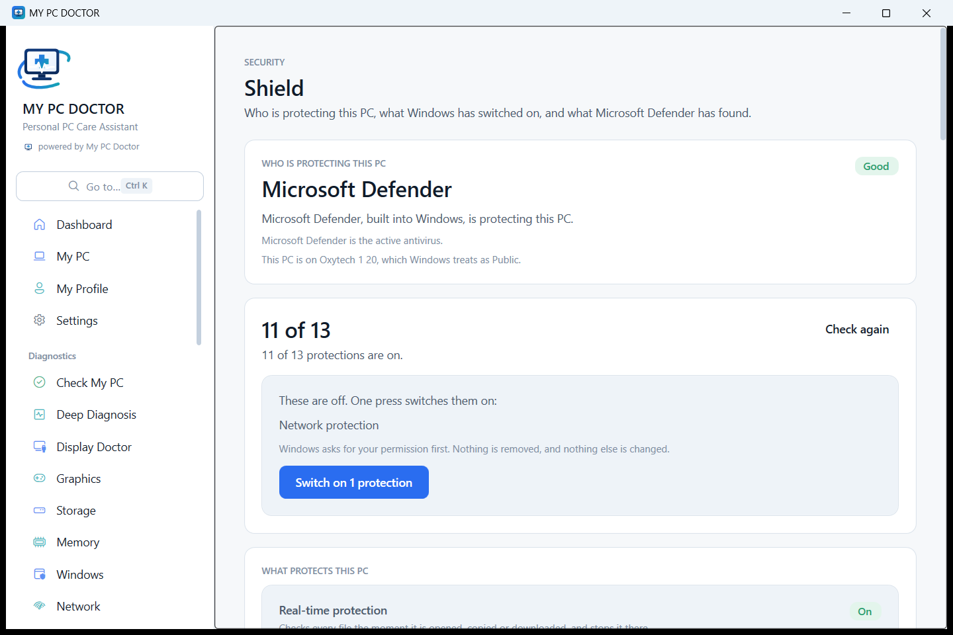This screenshot has height=635, width=953.
Task: Click the Real-time protection row title
Action: click(333, 611)
